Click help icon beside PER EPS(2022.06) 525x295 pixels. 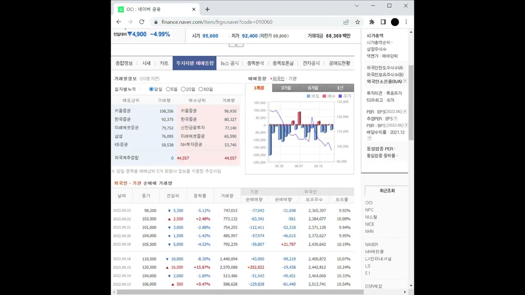point(405,112)
